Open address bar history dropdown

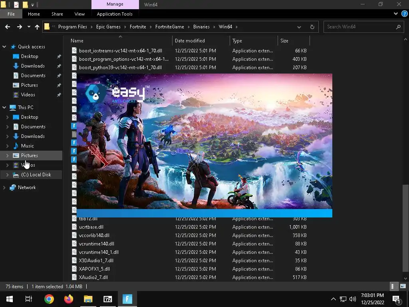(x=299, y=27)
